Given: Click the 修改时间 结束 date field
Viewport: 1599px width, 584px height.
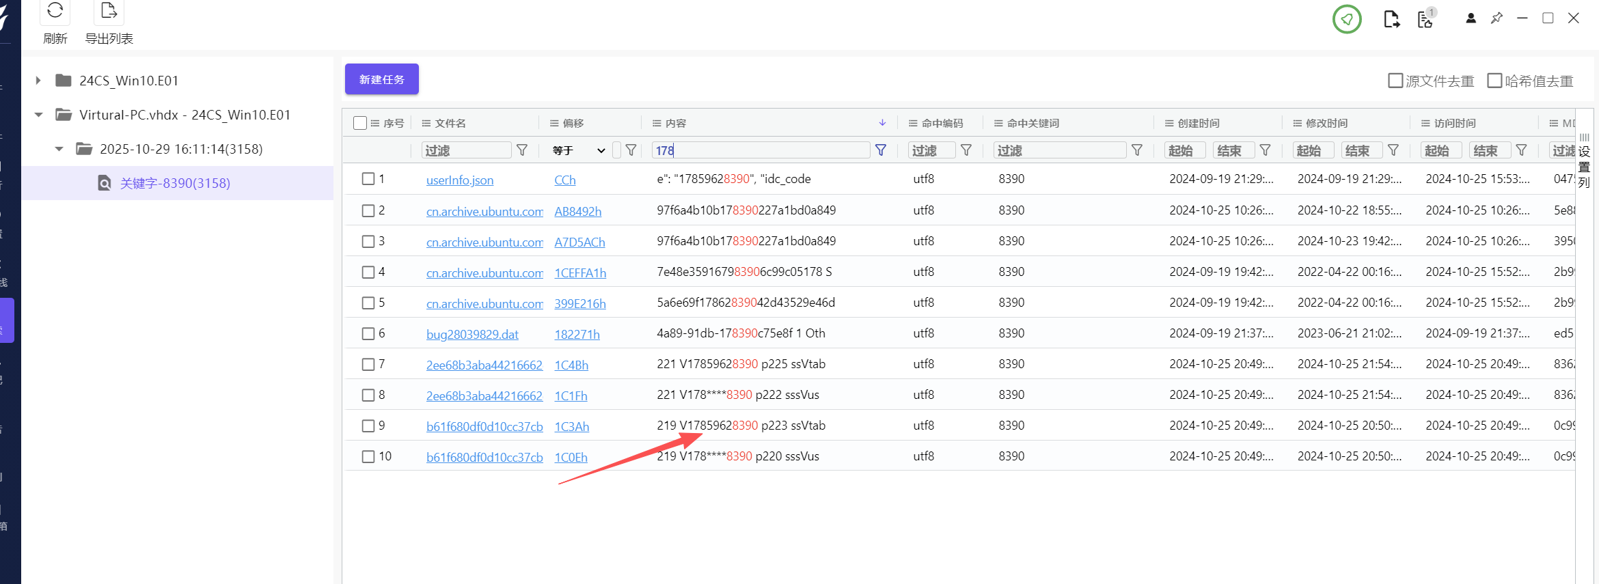Looking at the screenshot, I should coord(1362,150).
